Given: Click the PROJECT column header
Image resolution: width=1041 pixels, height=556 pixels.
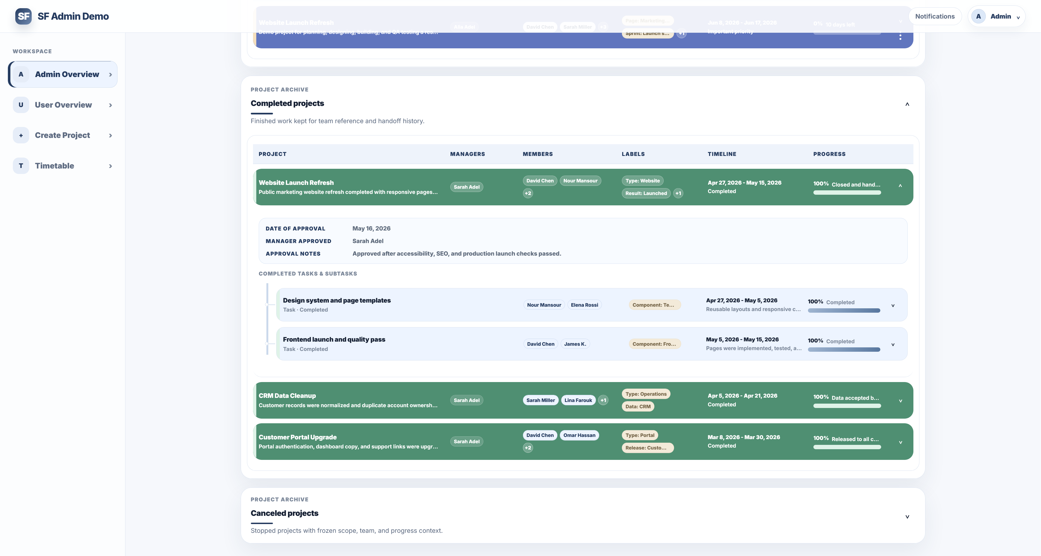Looking at the screenshot, I should click(x=272, y=154).
